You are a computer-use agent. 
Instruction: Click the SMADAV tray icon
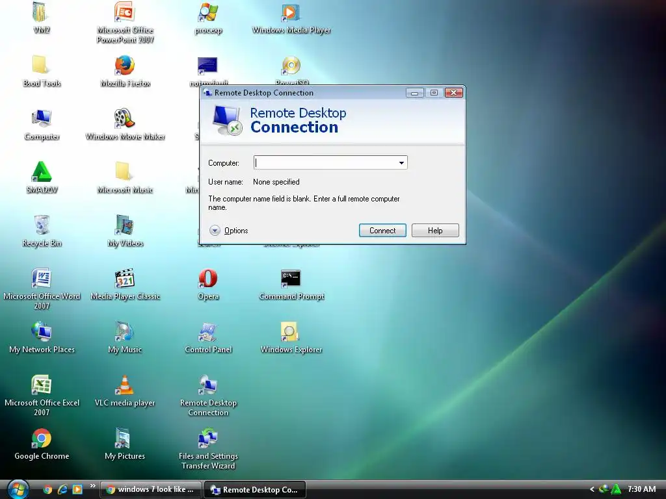[617, 489]
